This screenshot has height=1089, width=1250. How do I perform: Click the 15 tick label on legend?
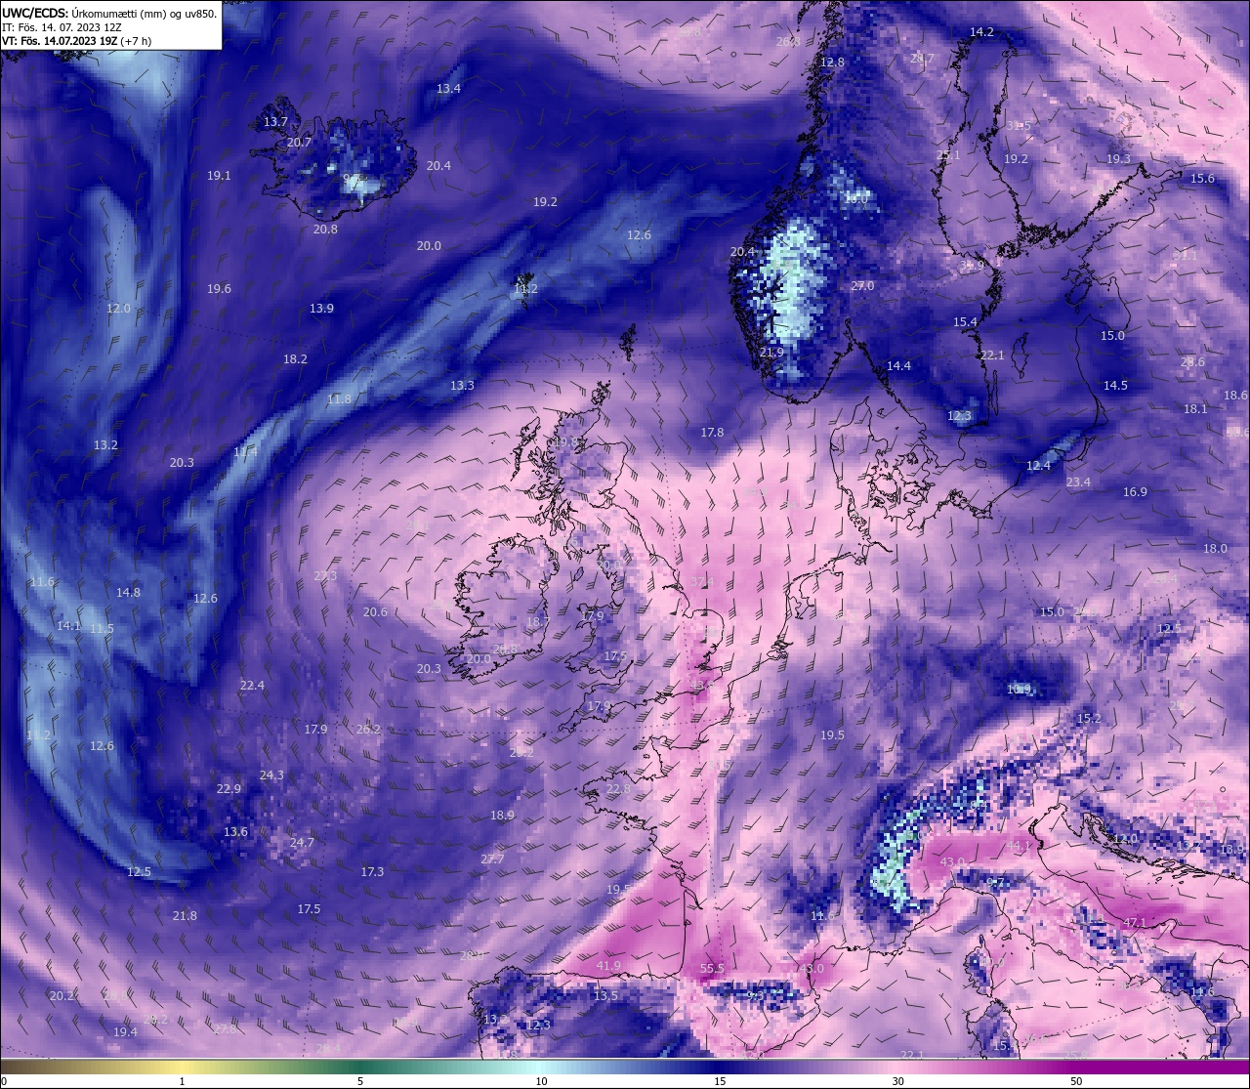click(719, 1081)
